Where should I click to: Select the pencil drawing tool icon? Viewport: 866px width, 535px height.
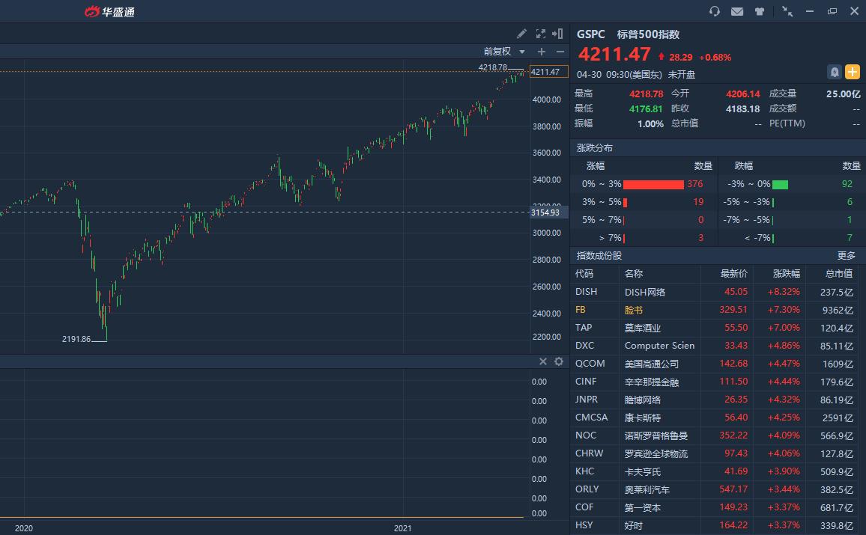tap(521, 34)
